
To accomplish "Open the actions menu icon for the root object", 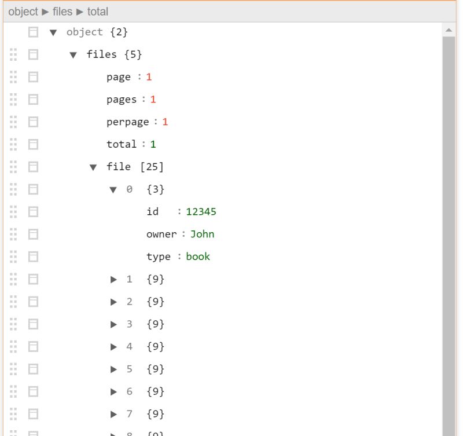I will tap(33, 32).
